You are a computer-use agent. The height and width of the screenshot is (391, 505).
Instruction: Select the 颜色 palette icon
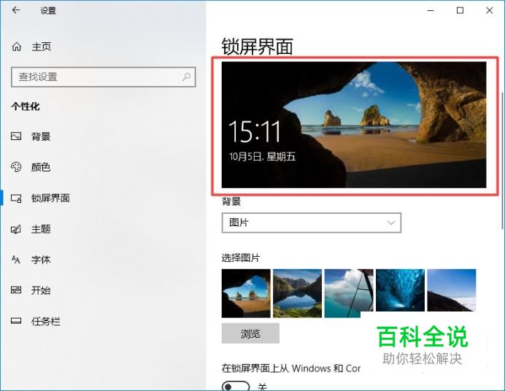coord(16,167)
